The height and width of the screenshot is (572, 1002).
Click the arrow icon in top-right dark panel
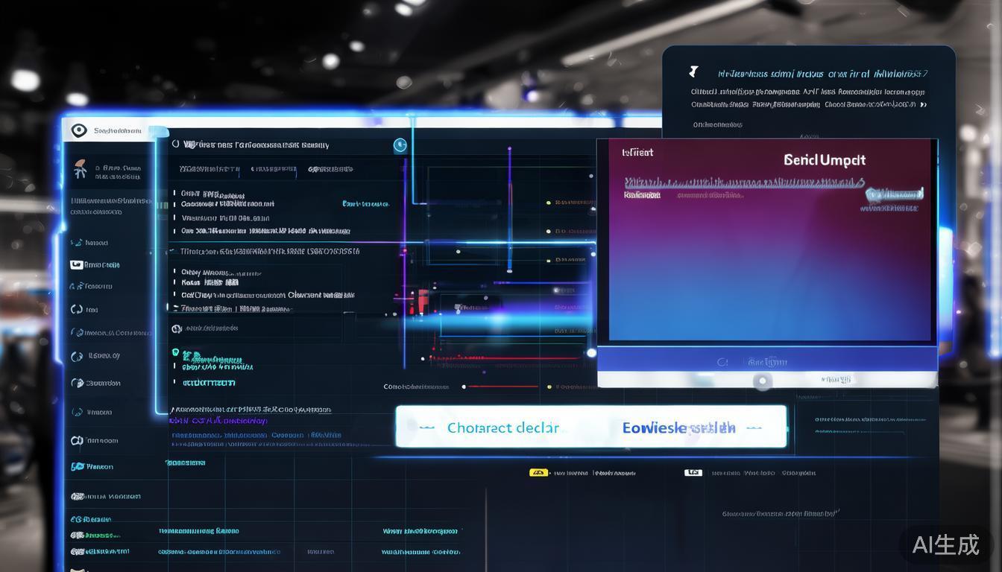pyautogui.click(x=694, y=72)
